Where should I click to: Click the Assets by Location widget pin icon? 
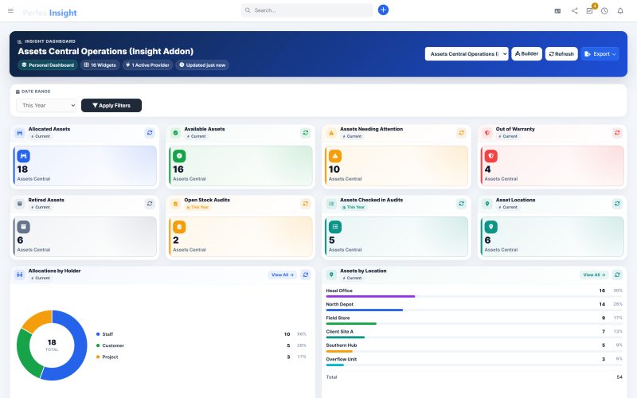(x=331, y=275)
